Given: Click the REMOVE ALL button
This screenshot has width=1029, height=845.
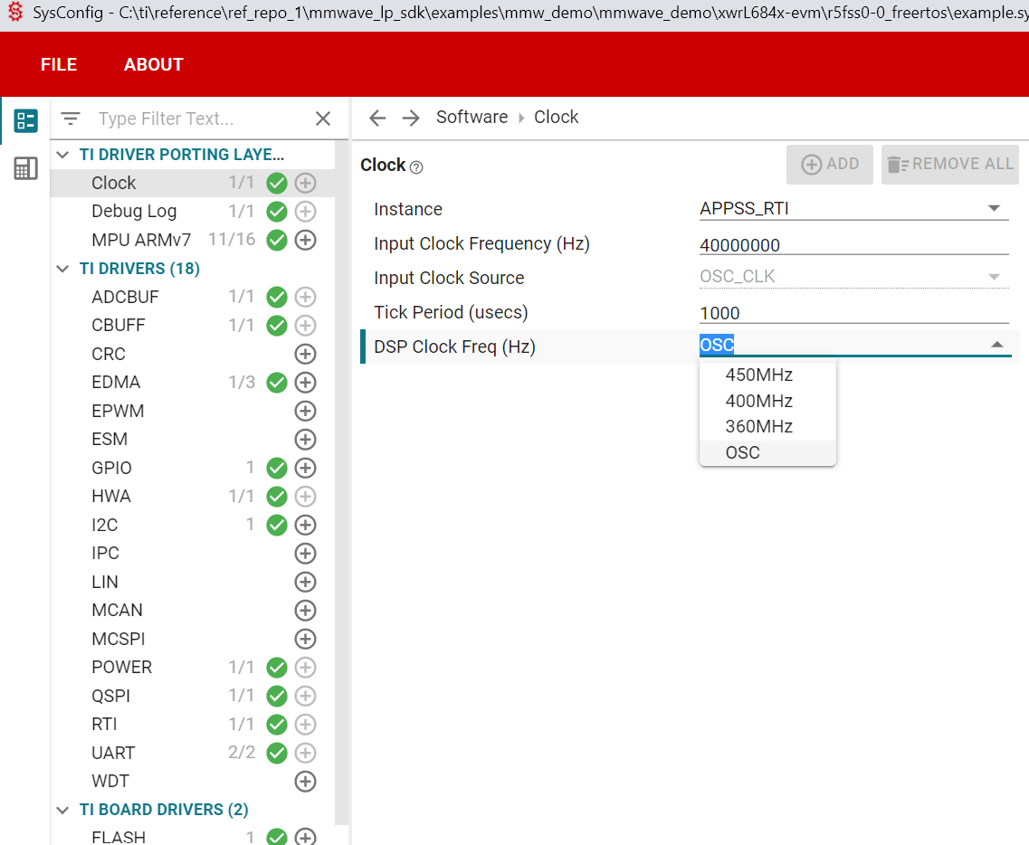Looking at the screenshot, I should 950,165.
